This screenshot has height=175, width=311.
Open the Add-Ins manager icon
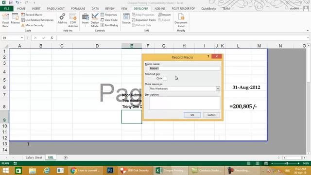pyautogui.click(x=62, y=19)
